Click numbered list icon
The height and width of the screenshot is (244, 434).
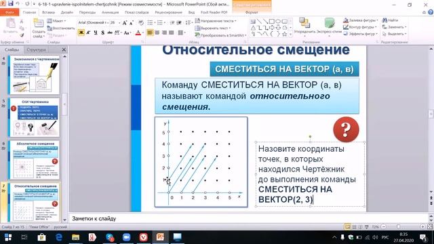click(x=160, y=22)
